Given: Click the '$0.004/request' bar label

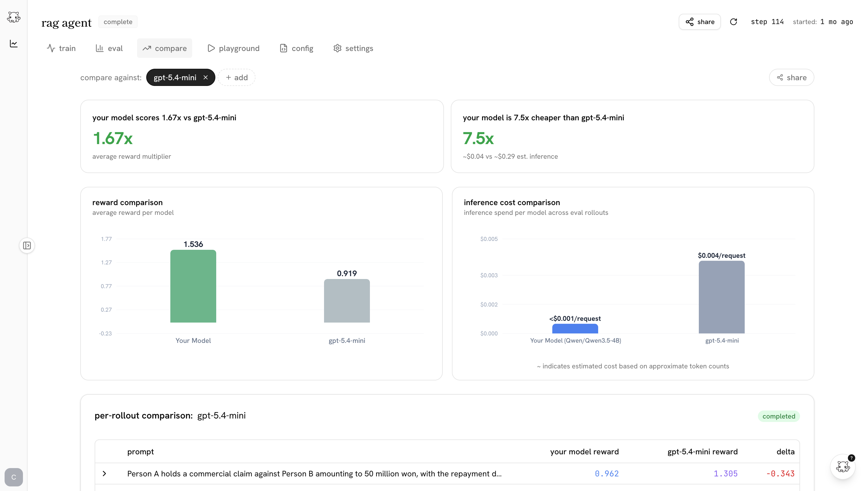Looking at the screenshot, I should [721, 256].
